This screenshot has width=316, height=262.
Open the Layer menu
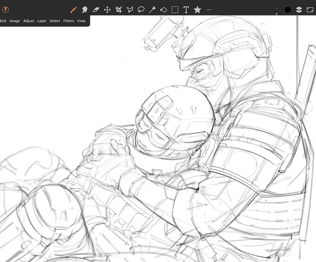[x=42, y=21]
